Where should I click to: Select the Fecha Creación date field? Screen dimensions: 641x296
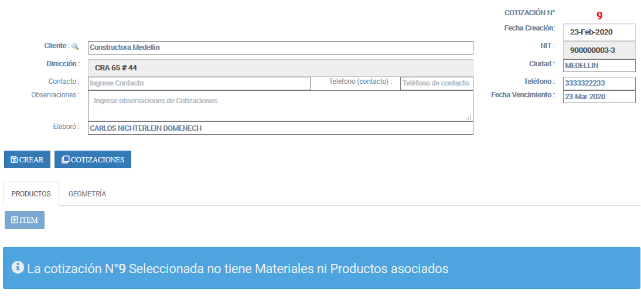tap(599, 32)
